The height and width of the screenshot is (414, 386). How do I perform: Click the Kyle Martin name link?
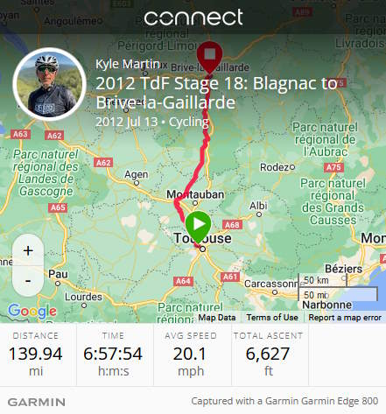(128, 64)
